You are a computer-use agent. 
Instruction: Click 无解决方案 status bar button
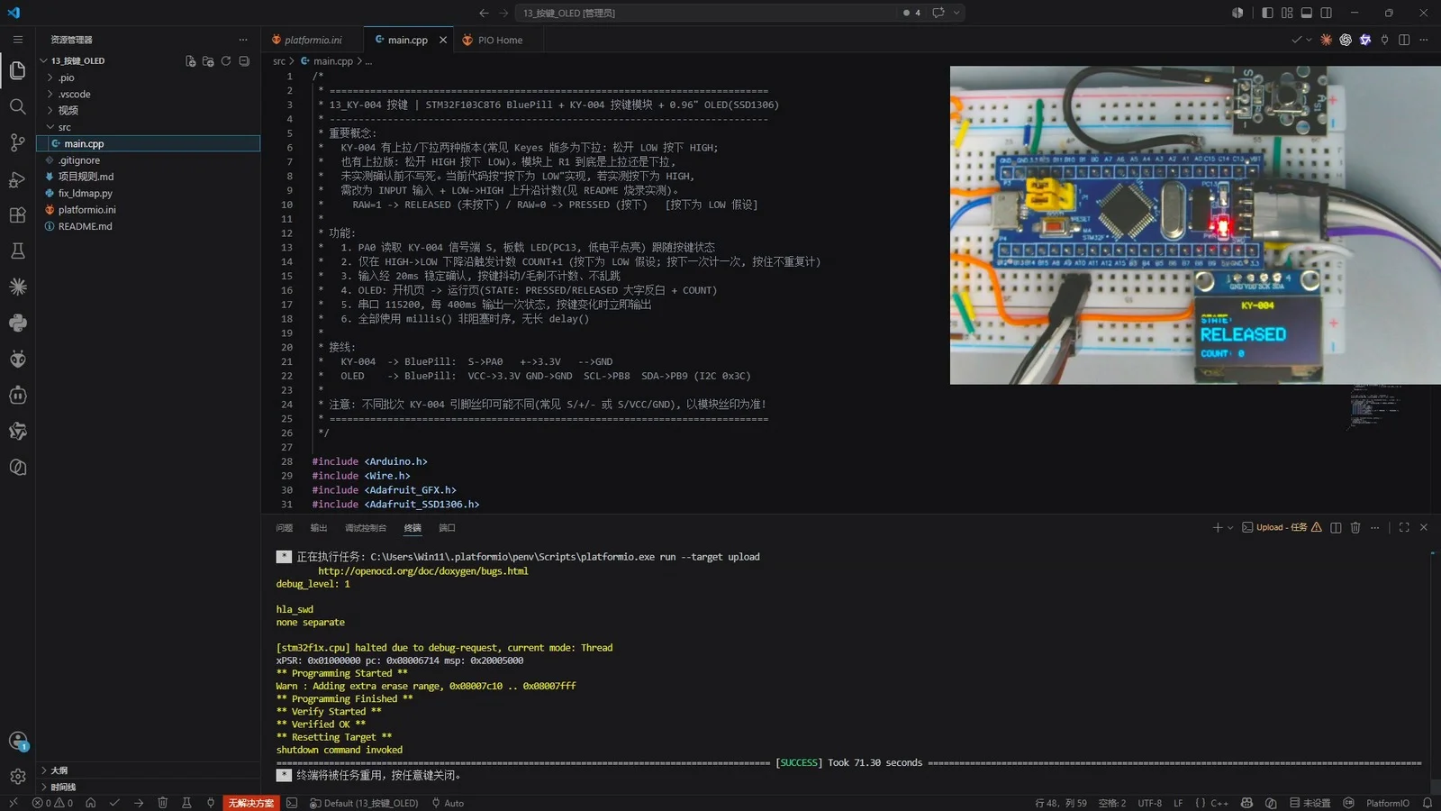(x=250, y=803)
